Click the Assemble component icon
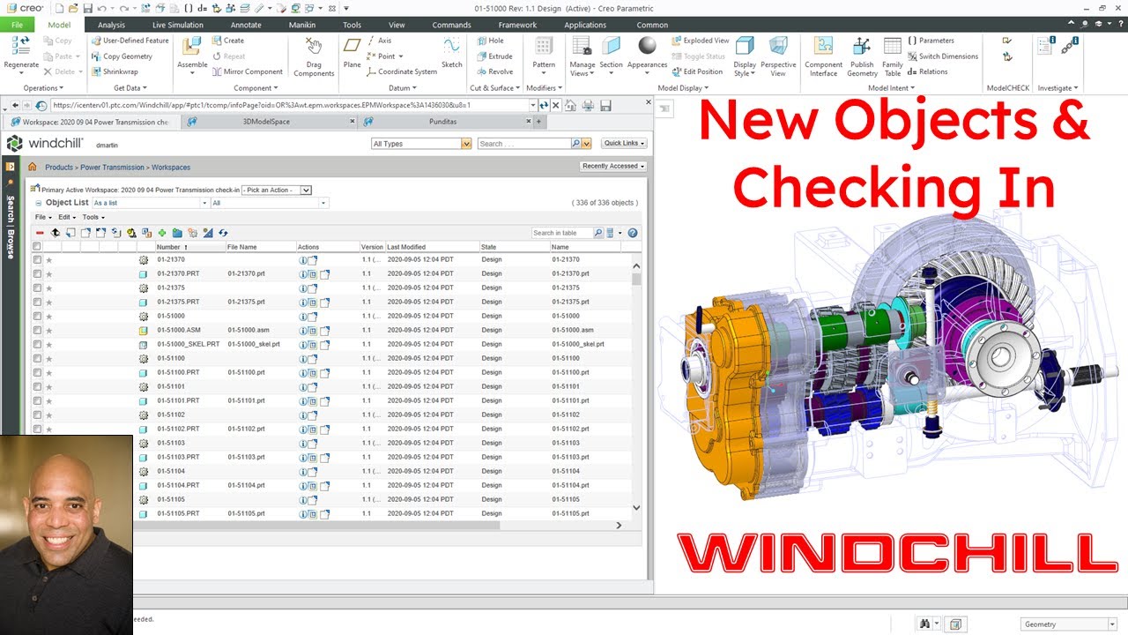1128x635 pixels. pyautogui.click(x=192, y=46)
